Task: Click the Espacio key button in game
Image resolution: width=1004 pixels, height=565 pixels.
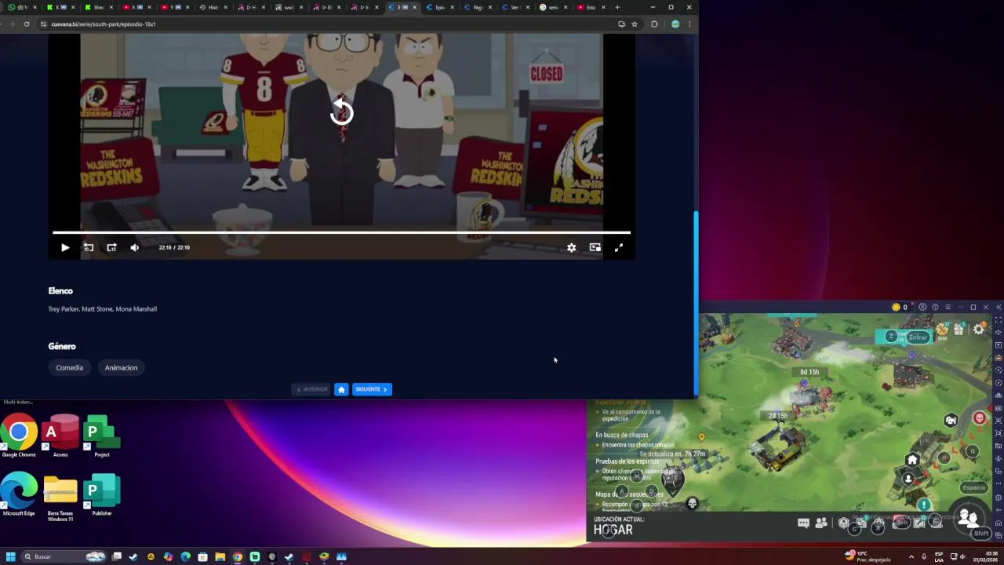Action: 973,487
